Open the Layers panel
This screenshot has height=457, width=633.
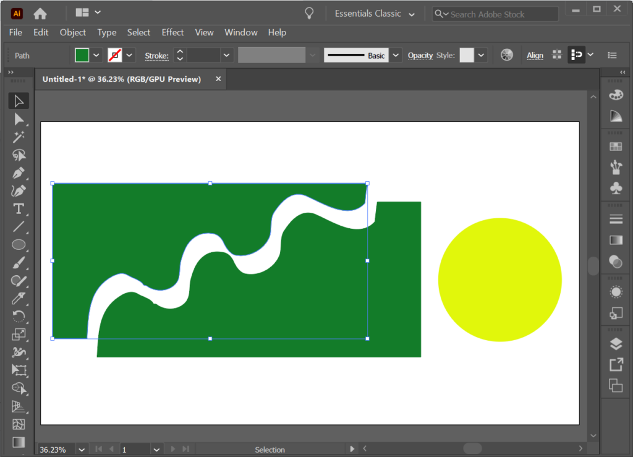tap(615, 344)
